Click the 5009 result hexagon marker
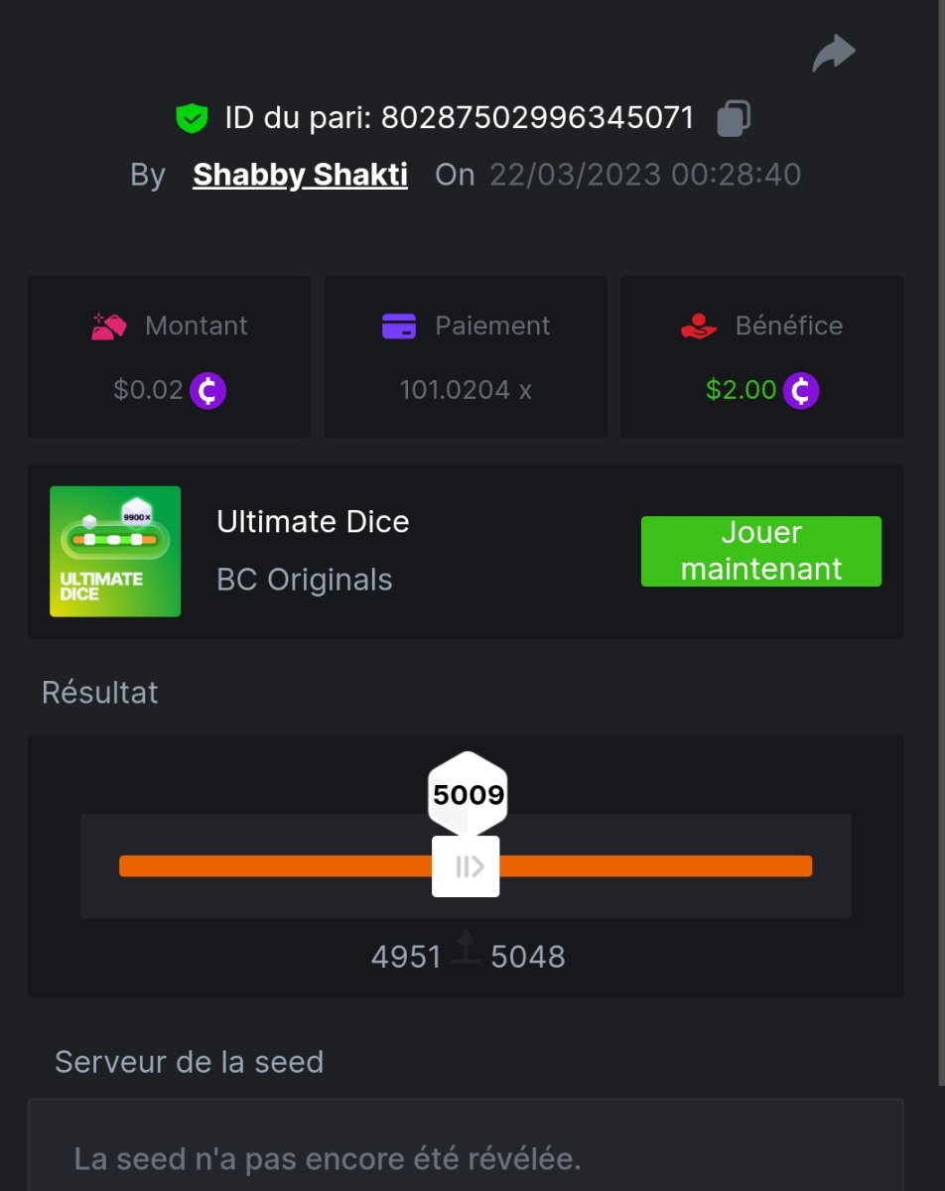The height and width of the screenshot is (1191, 945). (x=468, y=794)
